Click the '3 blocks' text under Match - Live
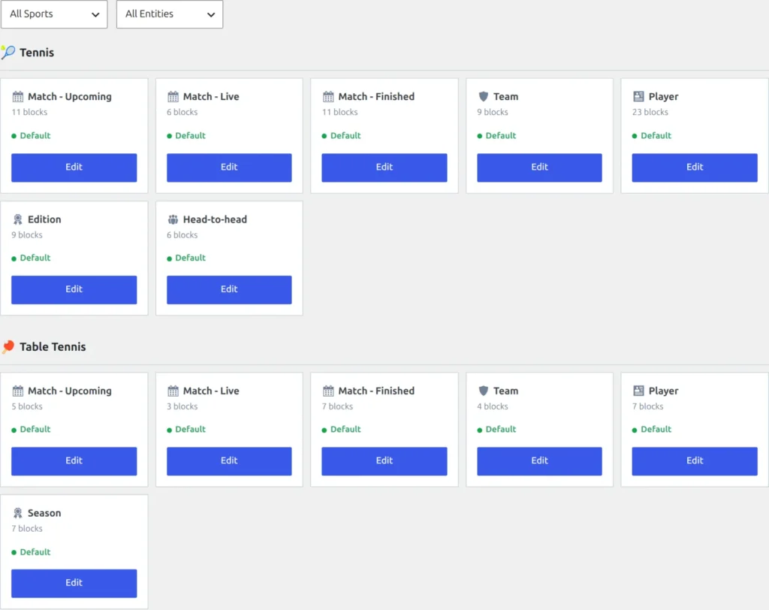769x610 pixels. pyautogui.click(x=182, y=406)
